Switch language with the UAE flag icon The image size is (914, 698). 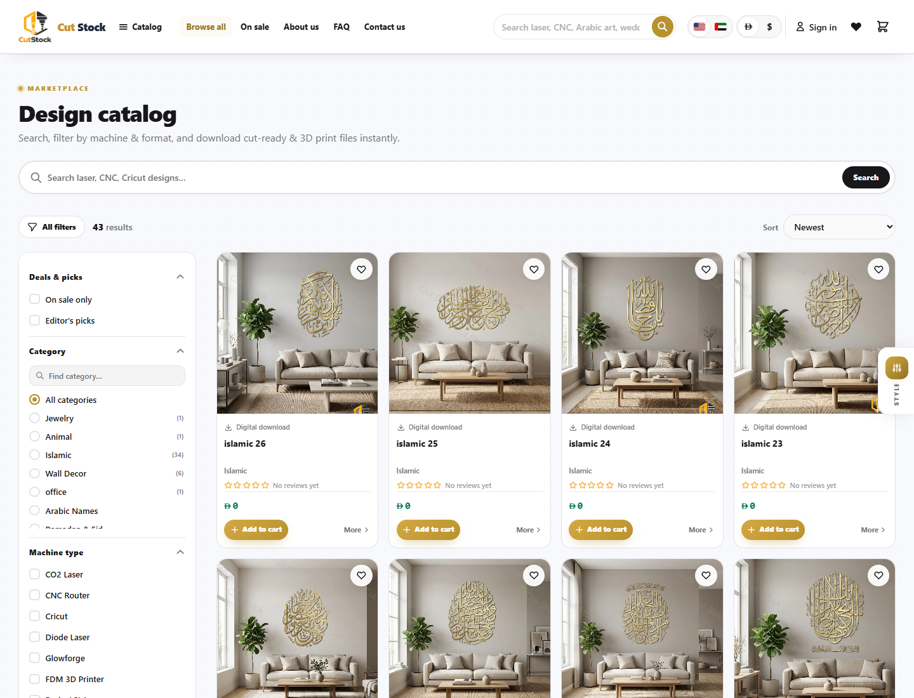coord(720,27)
